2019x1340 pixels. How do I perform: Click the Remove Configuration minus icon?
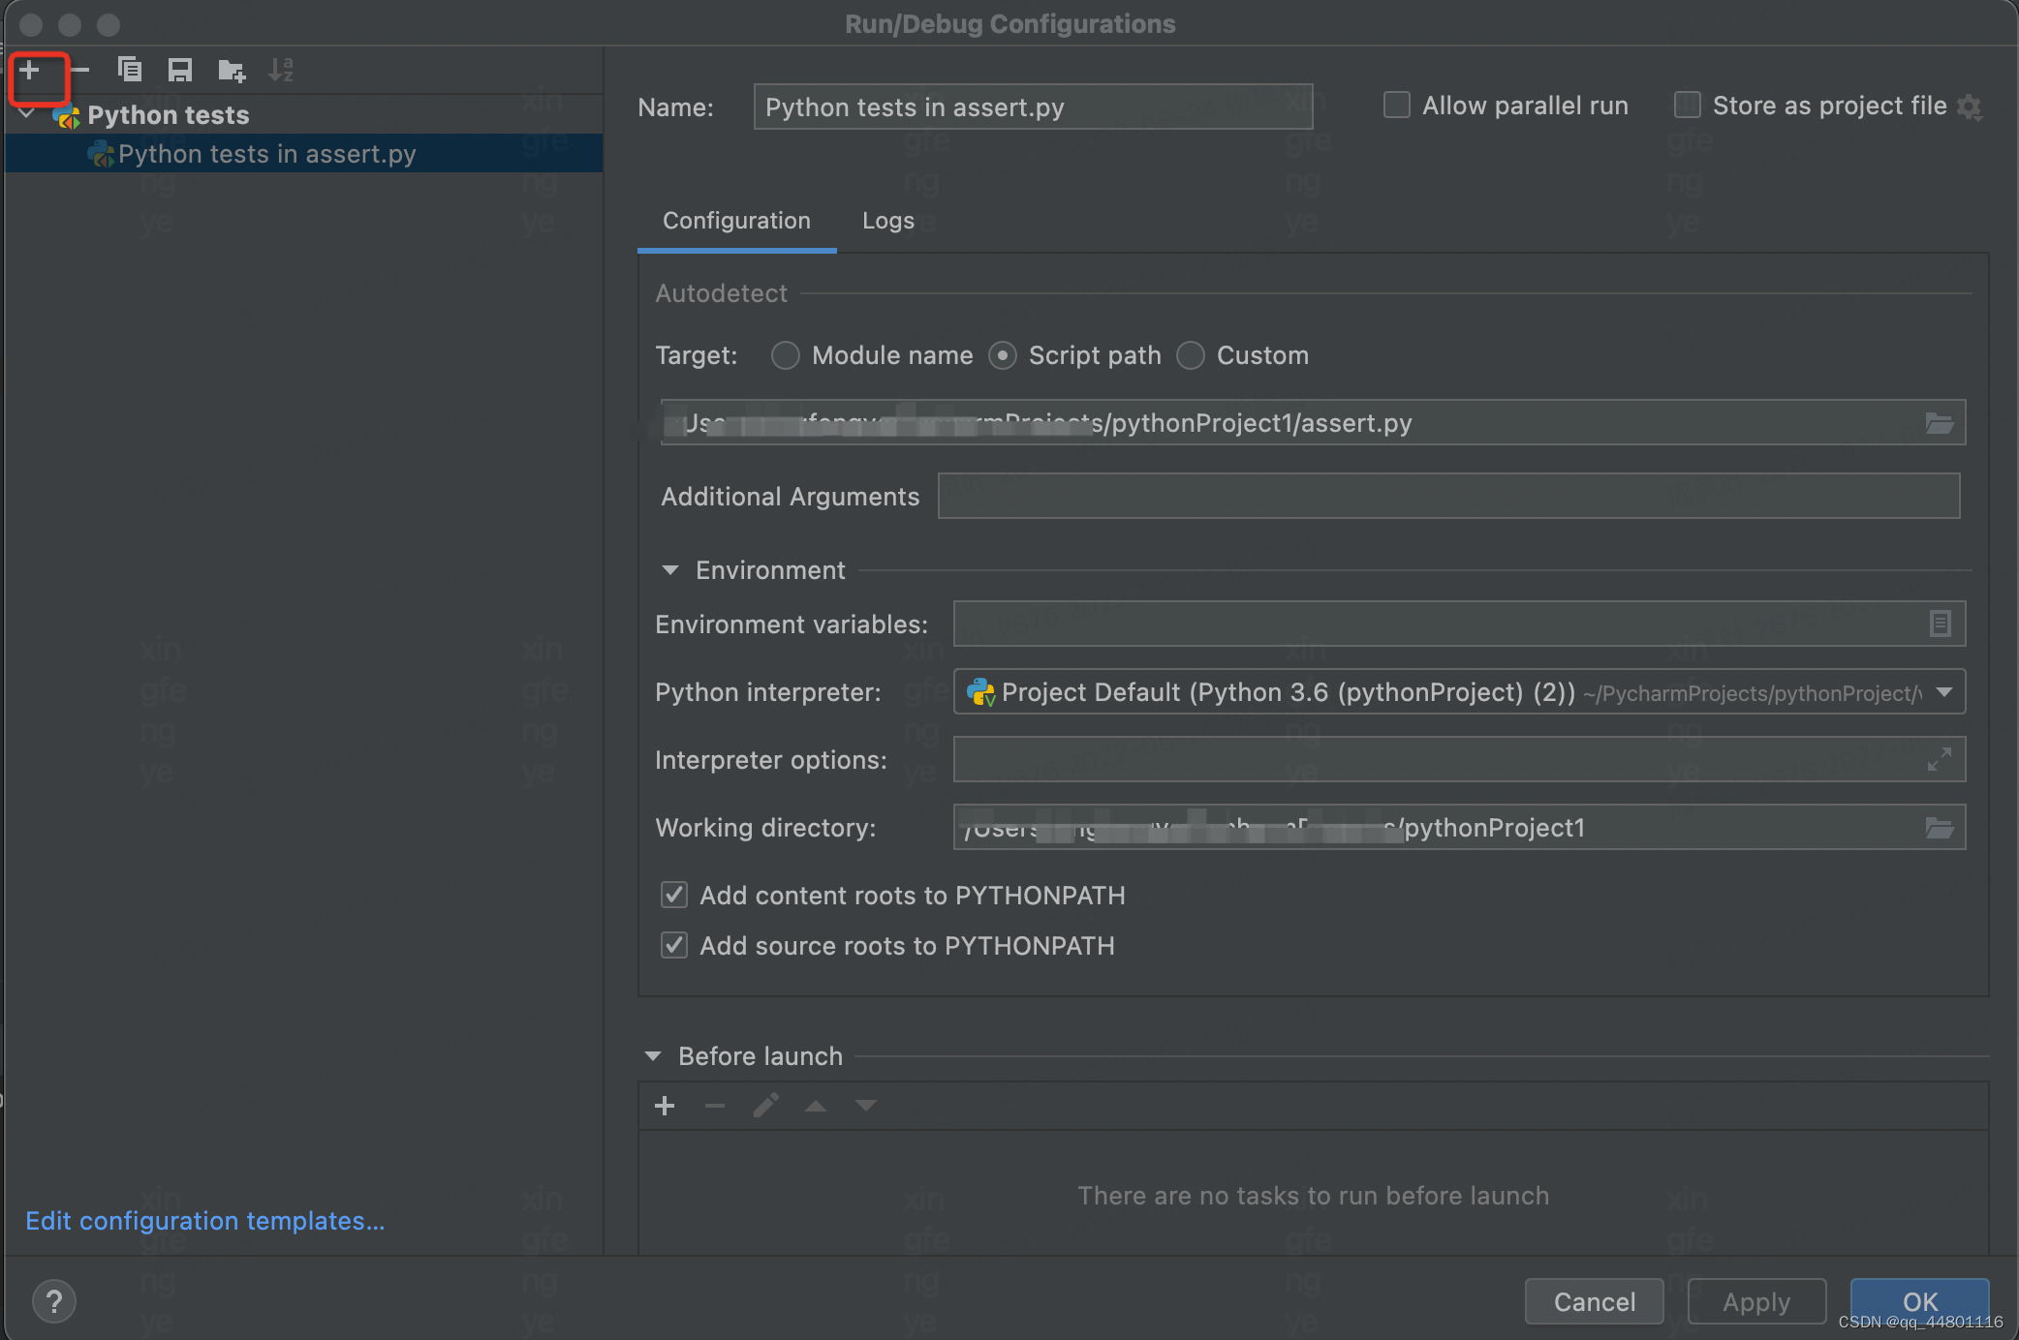80,70
